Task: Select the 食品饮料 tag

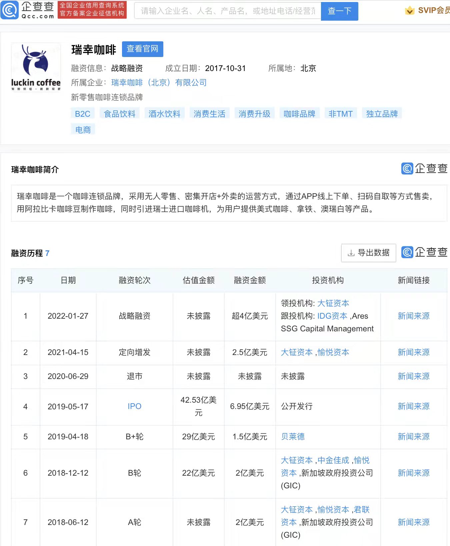Action: pyautogui.click(x=120, y=114)
